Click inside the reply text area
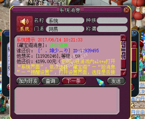145x119 pixels. [x=67, y=101]
